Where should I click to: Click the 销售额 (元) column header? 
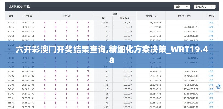pos(151,16)
